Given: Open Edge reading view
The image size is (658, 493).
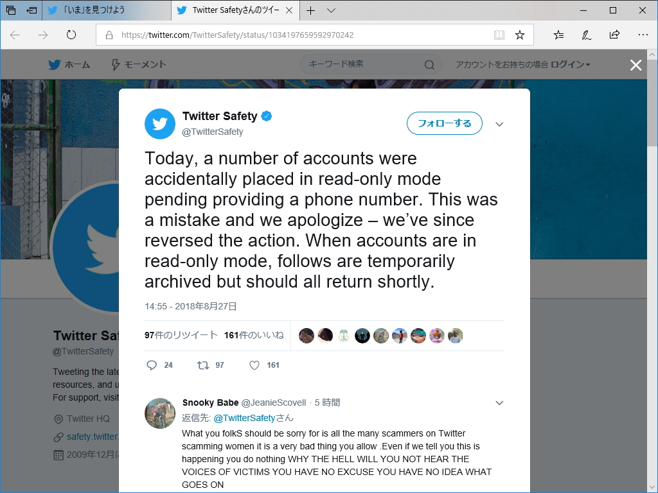Looking at the screenshot, I should tap(499, 35).
